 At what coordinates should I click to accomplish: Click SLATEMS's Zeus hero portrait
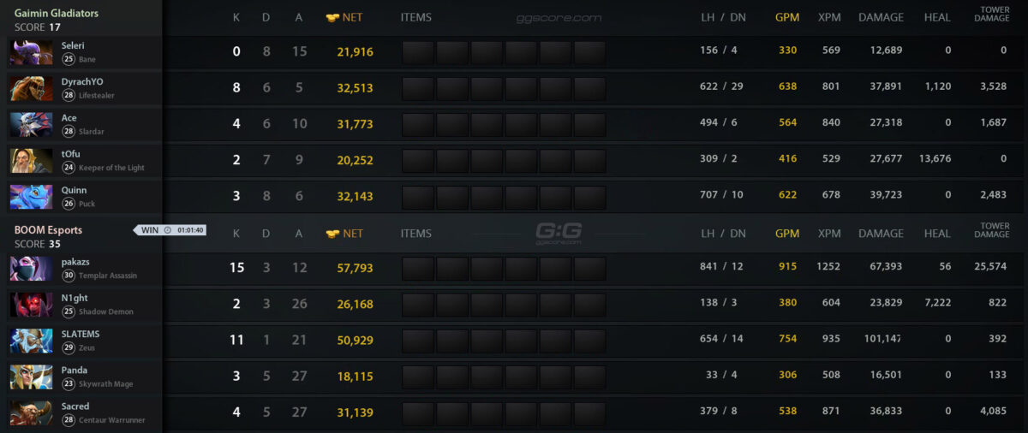click(x=31, y=341)
